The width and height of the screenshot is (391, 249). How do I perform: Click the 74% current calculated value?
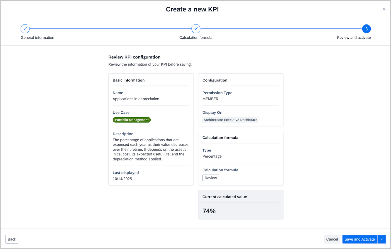(209, 211)
